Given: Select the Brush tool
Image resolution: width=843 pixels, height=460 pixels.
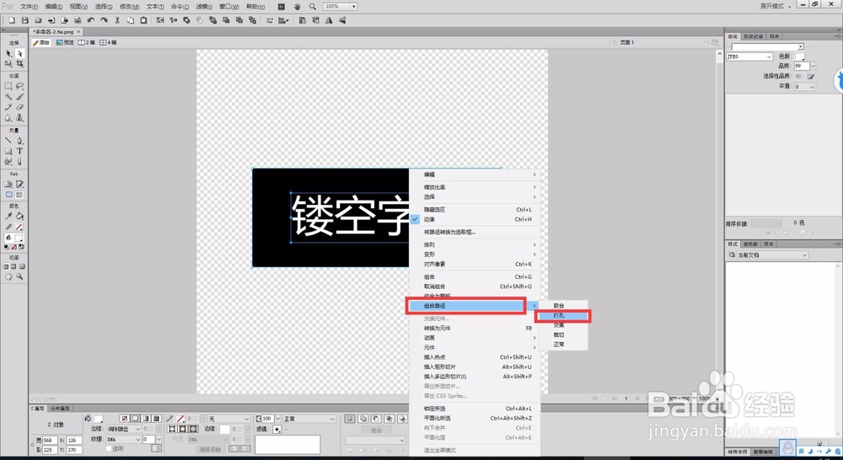Looking at the screenshot, I should click(20, 97).
